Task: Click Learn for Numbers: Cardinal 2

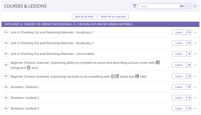Action: [x=179, y=98]
